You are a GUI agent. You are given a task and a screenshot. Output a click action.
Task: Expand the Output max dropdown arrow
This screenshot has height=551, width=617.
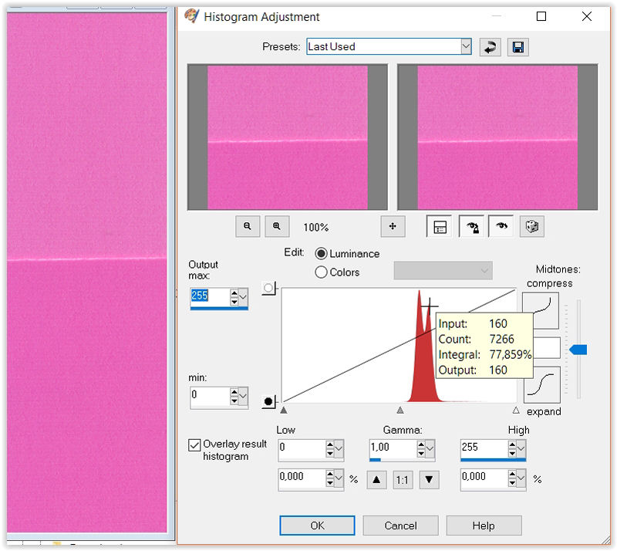[243, 296]
